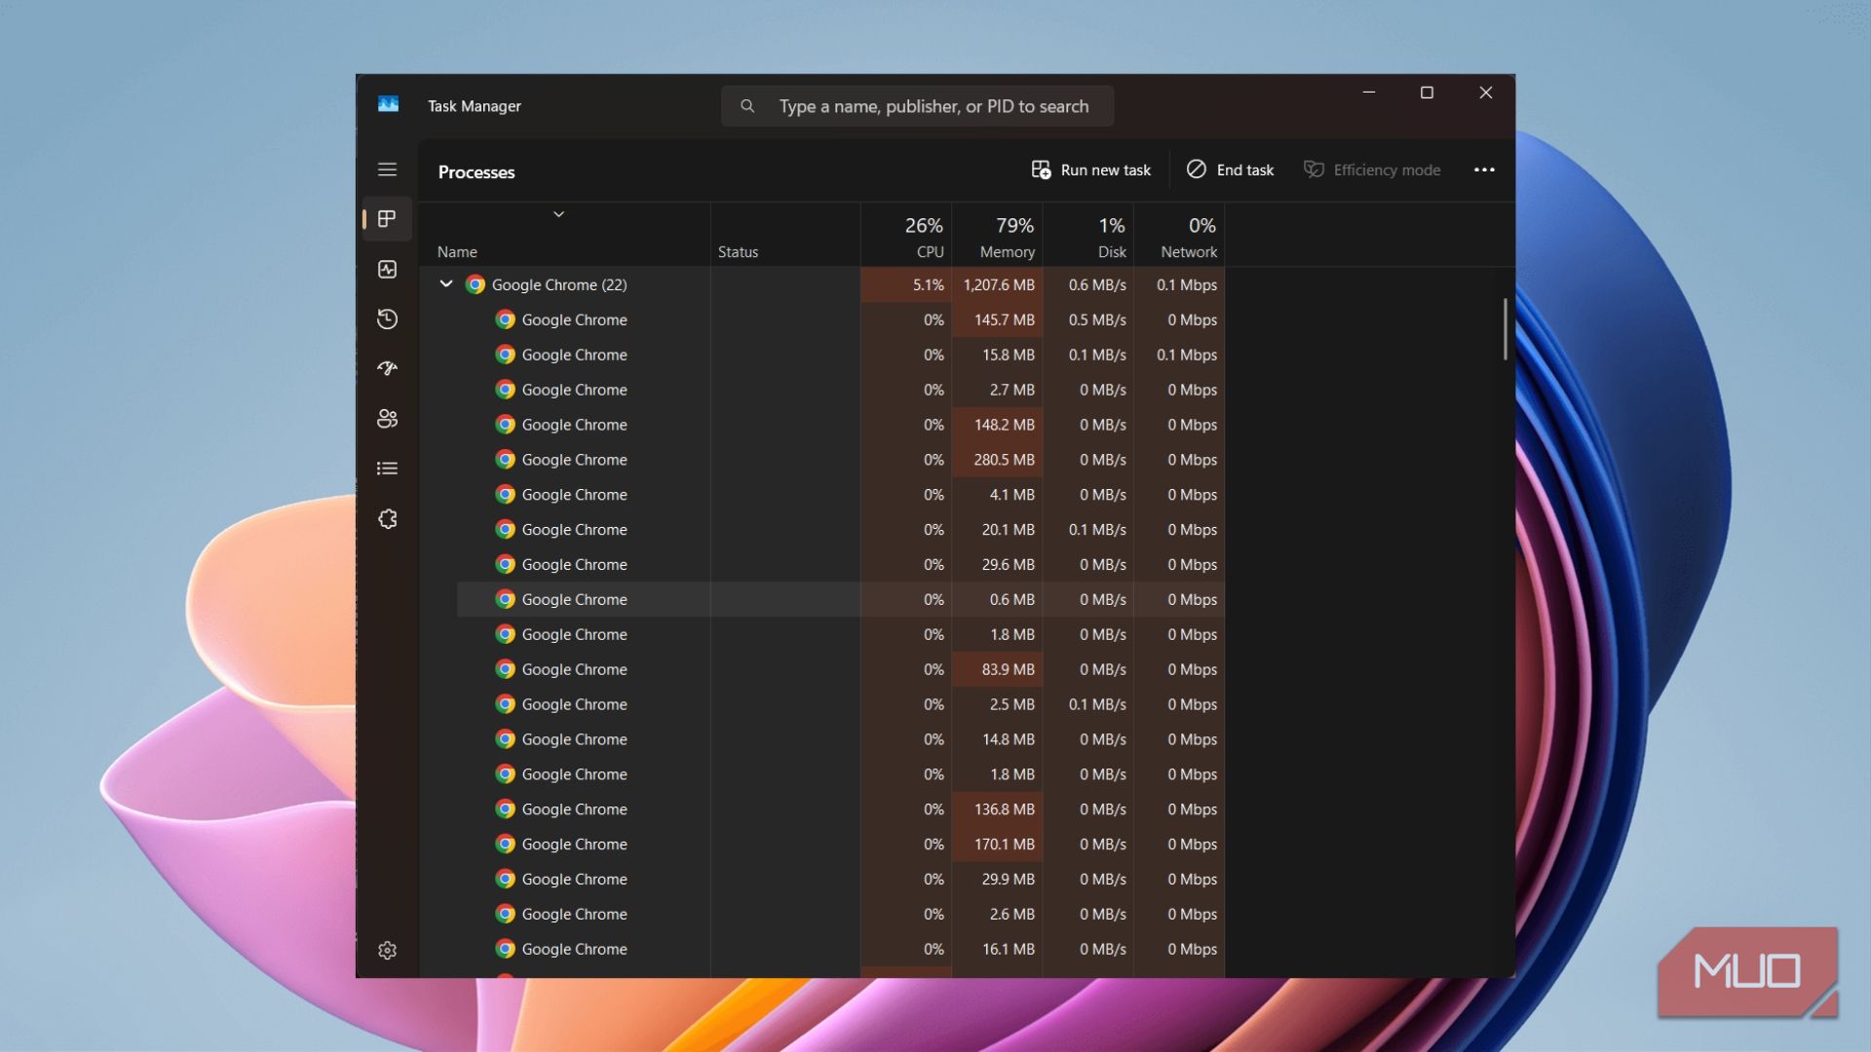Switch to the Performance page icon
Screen dimensions: 1871x1052
[x=387, y=269]
